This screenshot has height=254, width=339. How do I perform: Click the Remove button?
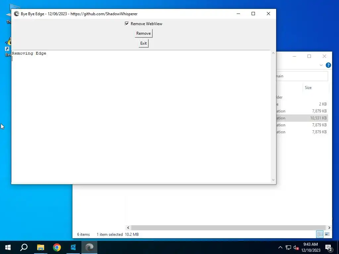point(144,33)
